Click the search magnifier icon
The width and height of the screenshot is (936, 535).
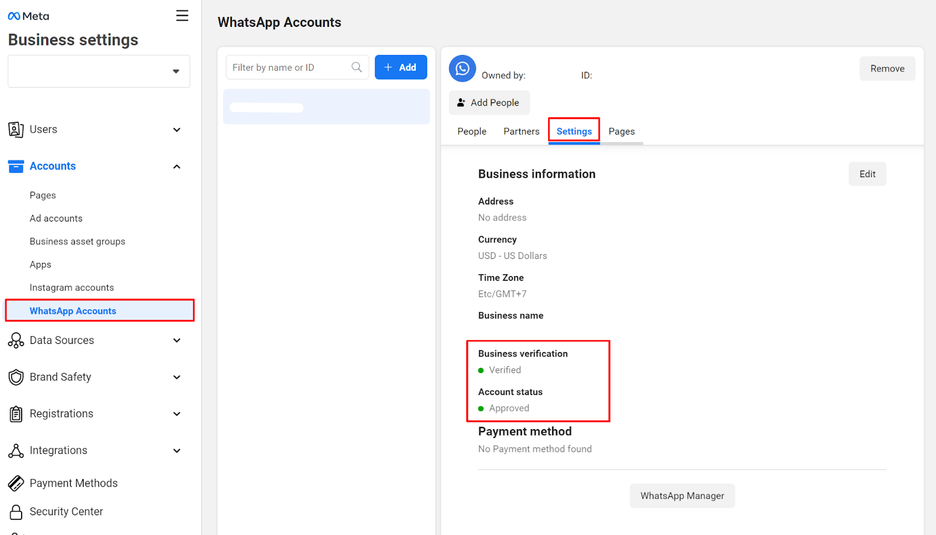click(x=356, y=67)
